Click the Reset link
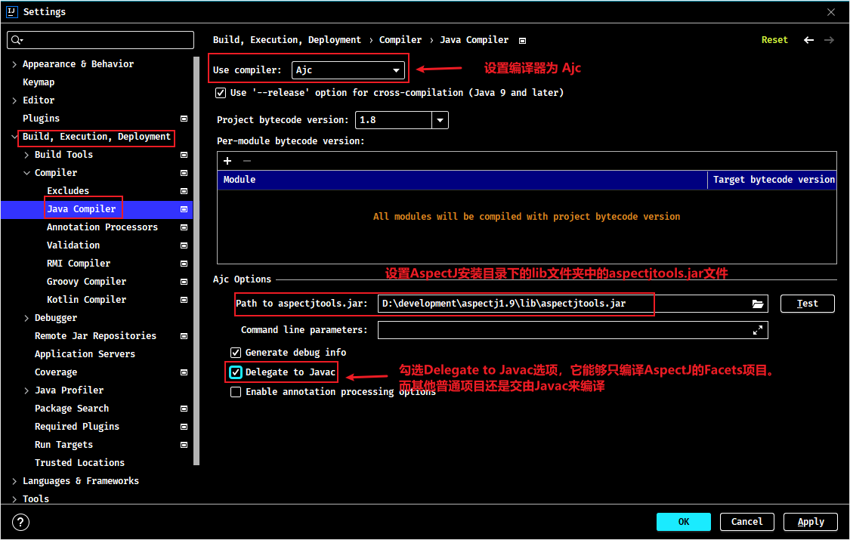The image size is (850, 540). [x=774, y=40]
